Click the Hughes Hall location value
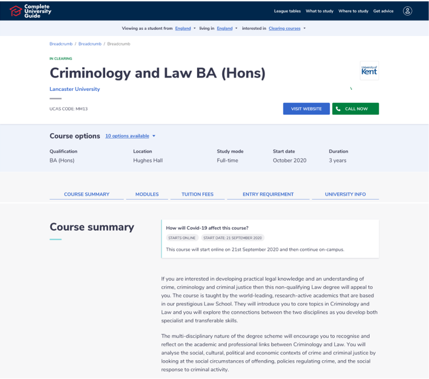429x379 pixels. [x=148, y=161]
